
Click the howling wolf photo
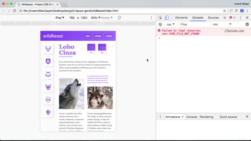pyautogui.click(x=71, y=94)
